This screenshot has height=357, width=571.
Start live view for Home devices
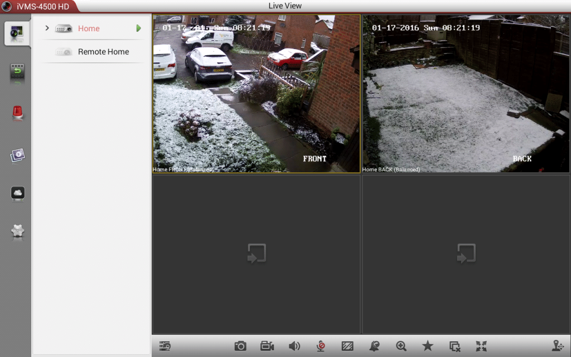coord(138,28)
